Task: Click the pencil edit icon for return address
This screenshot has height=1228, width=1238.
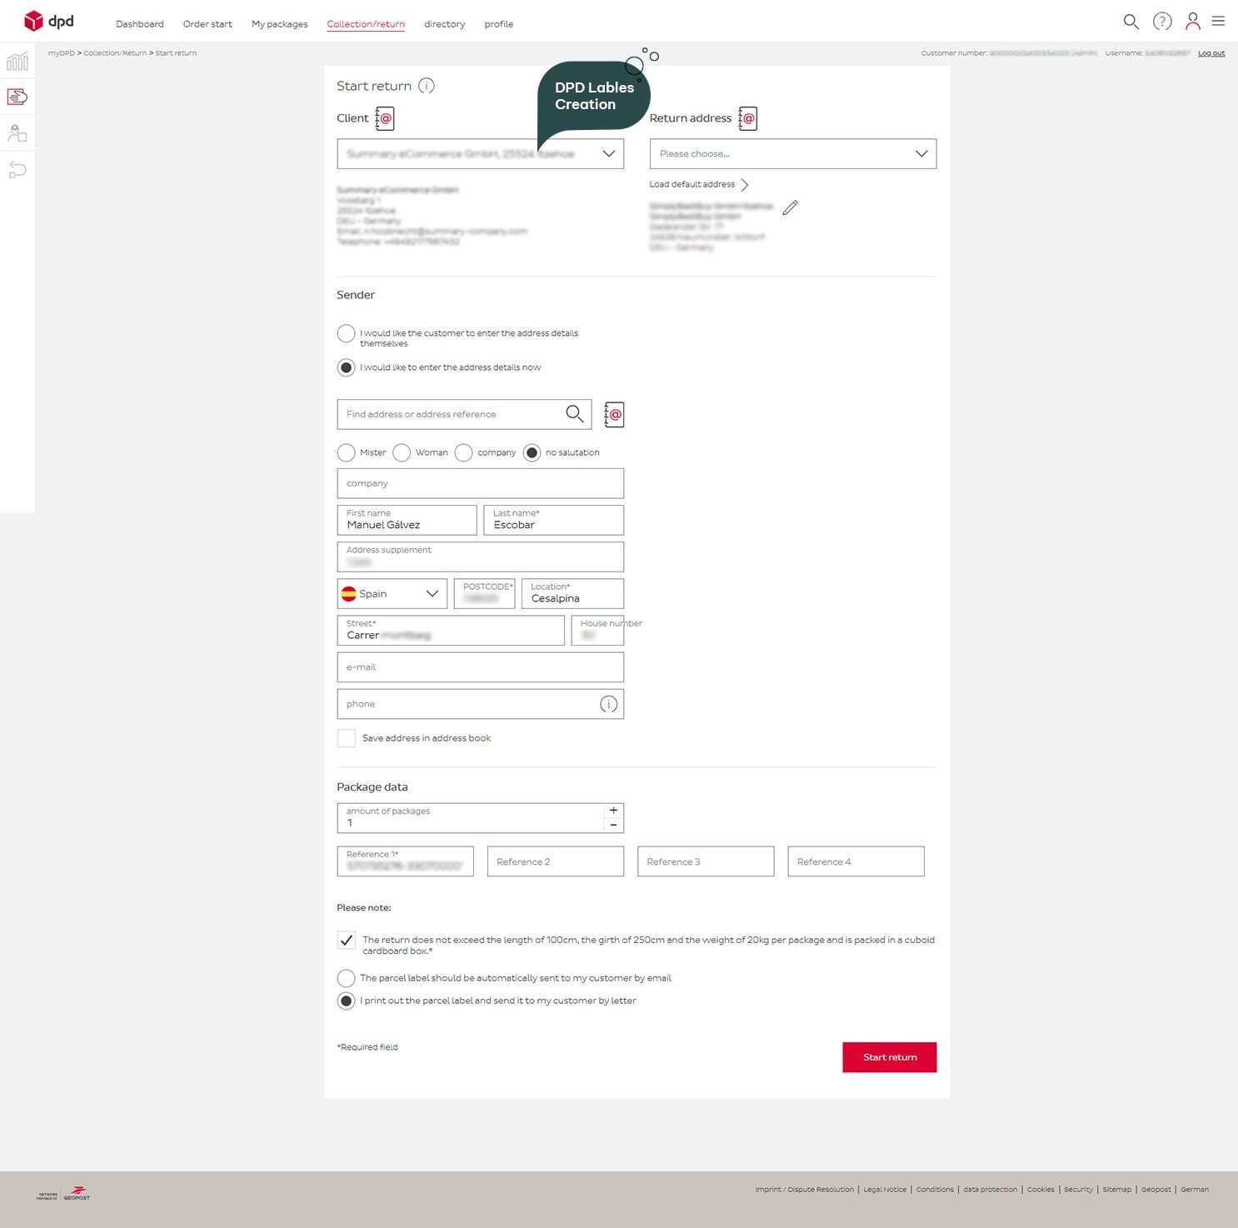Action: (790, 207)
